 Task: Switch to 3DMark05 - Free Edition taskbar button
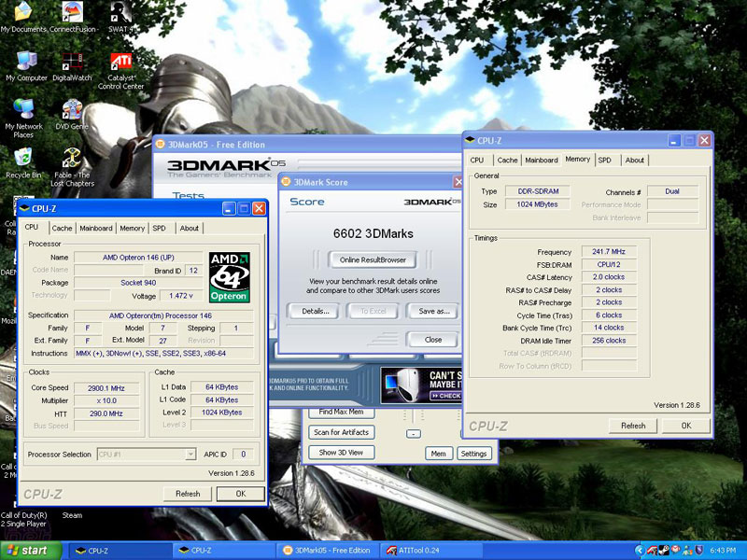[328, 551]
